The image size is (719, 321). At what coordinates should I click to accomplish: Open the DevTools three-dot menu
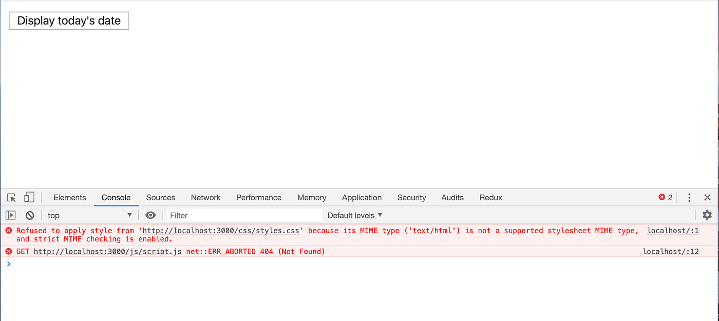(689, 198)
